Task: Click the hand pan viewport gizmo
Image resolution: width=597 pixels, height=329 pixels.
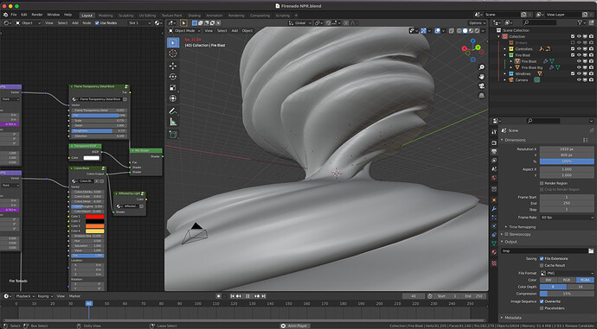Action: (x=482, y=76)
